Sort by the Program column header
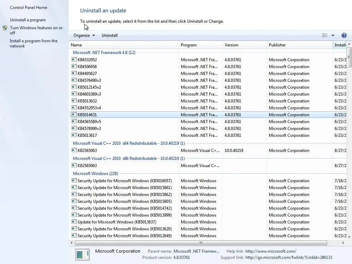Image resolution: width=352 pixels, height=264 pixels. point(201,45)
